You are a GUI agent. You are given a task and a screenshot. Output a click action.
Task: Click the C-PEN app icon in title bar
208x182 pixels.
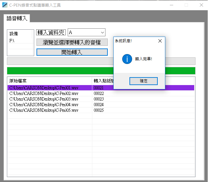coord(5,5)
